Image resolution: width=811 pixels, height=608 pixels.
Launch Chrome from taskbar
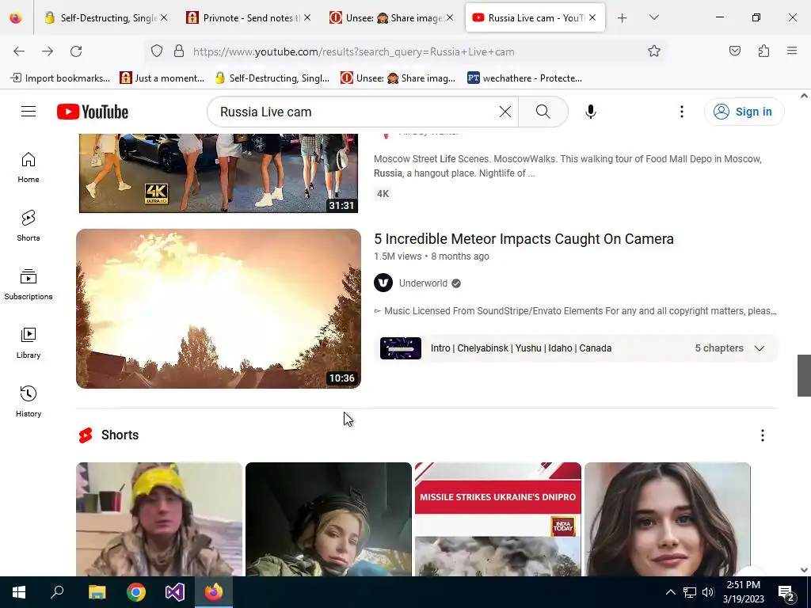point(136,592)
